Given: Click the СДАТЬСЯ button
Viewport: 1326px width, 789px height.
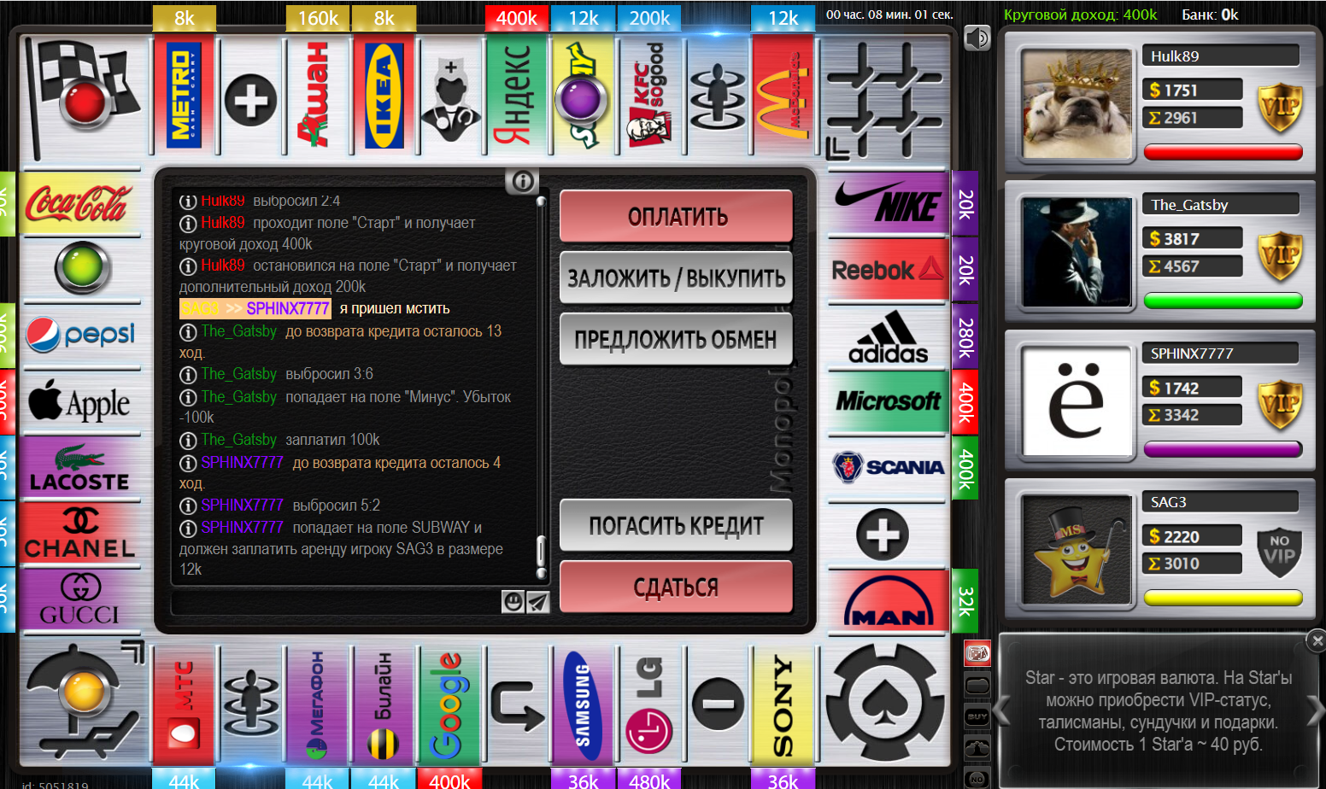Looking at the screenshot, I should pos(677,587).
